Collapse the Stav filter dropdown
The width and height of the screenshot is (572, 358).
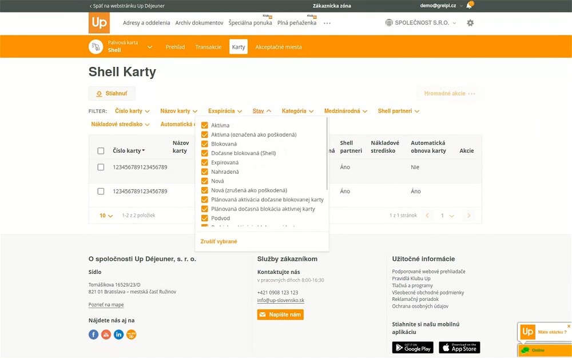(x=262, y=111)
